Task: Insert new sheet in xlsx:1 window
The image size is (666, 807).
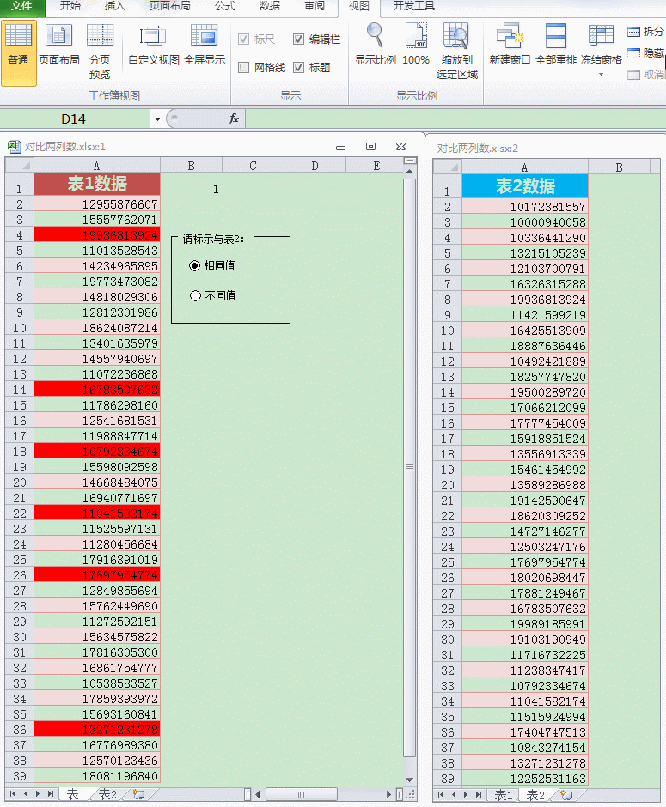Action: click(138, 794)
